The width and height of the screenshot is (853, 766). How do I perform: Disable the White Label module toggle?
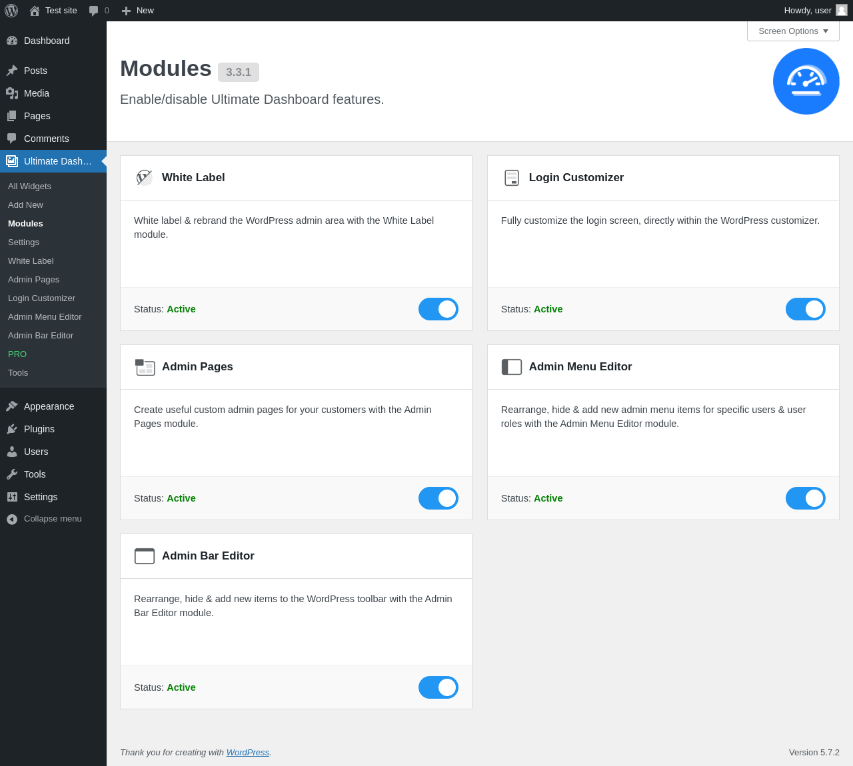click(438, 309)
